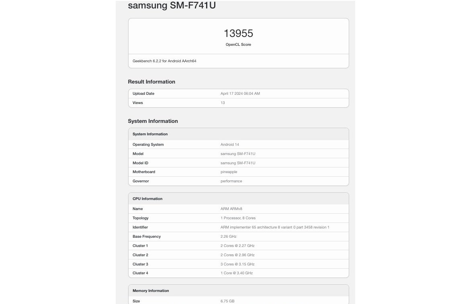The width and height of the screenshot is (456, 304).
Task: Click the System Information section heading
Action: pyautogui.click(x=153, y=121)
